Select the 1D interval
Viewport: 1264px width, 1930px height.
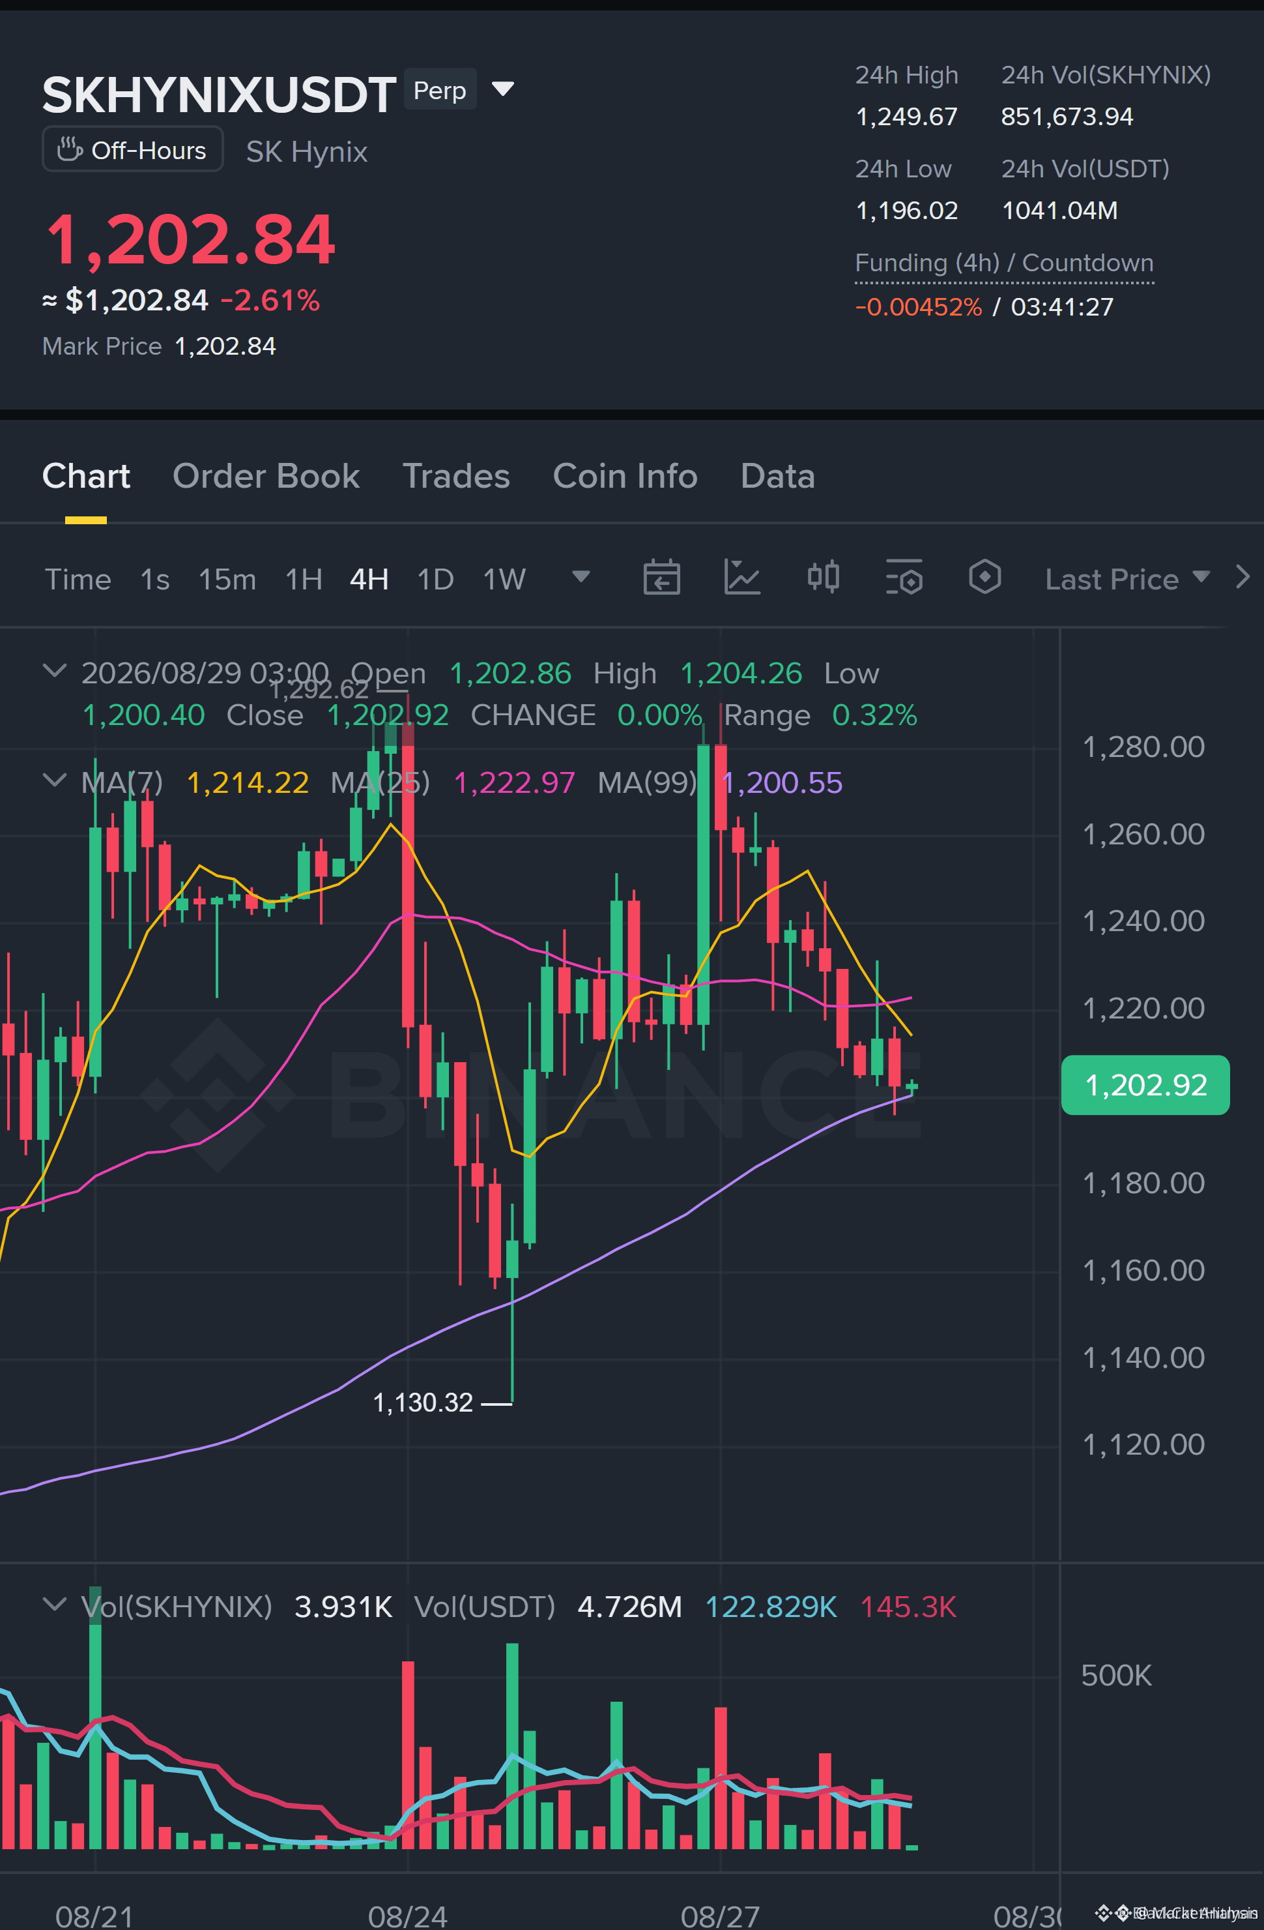435,579
